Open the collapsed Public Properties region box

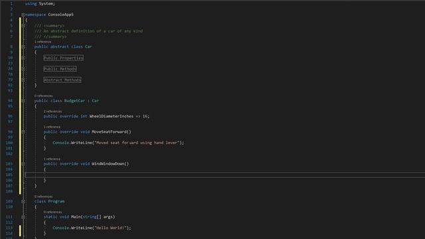click(x=64, y=58)
